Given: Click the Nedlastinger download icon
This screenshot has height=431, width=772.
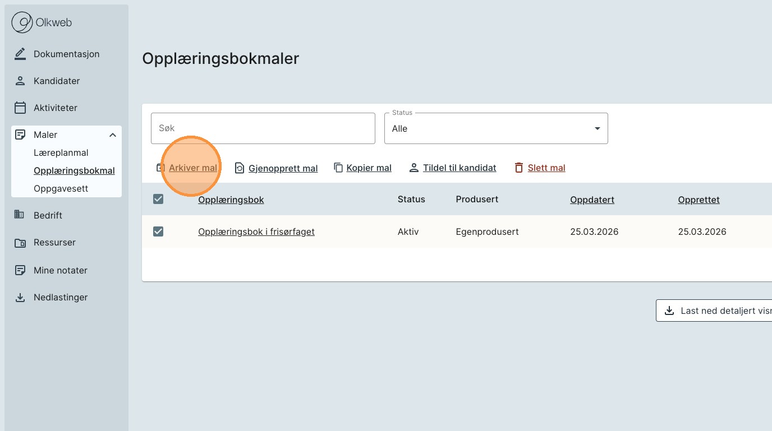Looking at the screenshot, I should [20, 298].
